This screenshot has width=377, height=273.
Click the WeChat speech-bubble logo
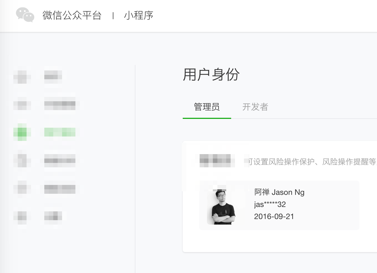25,15
